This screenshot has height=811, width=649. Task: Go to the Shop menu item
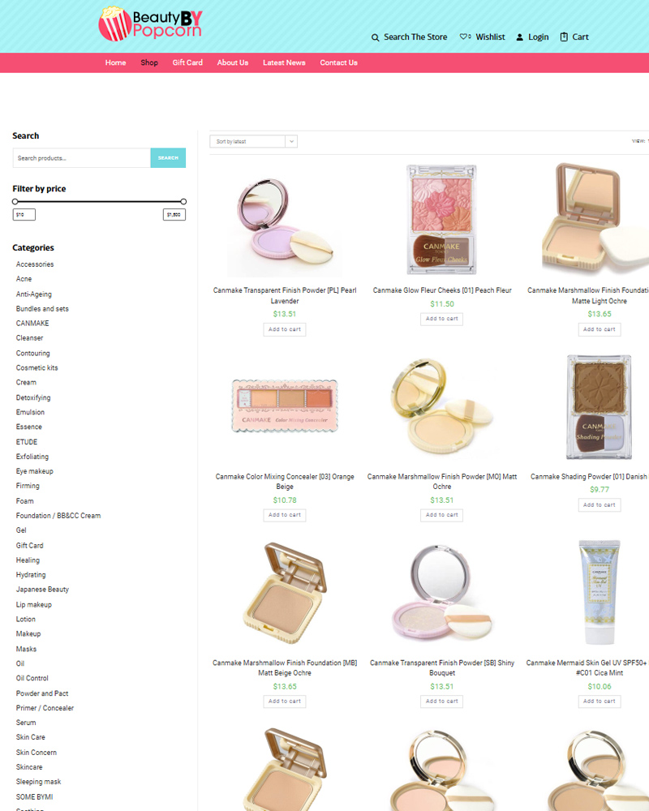click(x=149, y=62)
